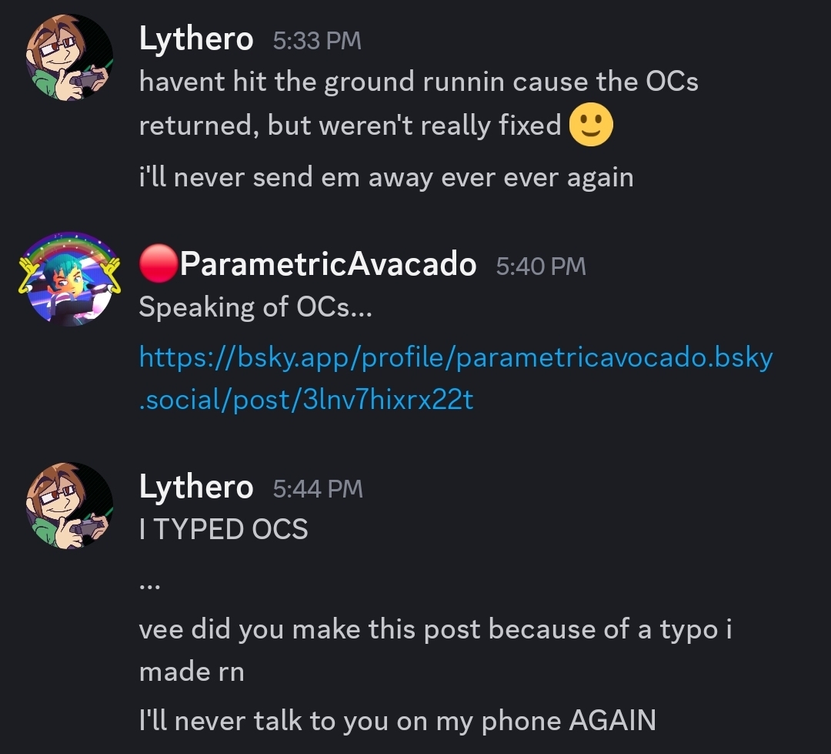Click Lythero's avatar beside "I TYPED OCS"
Viewport: 831px width, 754px height.
click(x=70, y=505)
